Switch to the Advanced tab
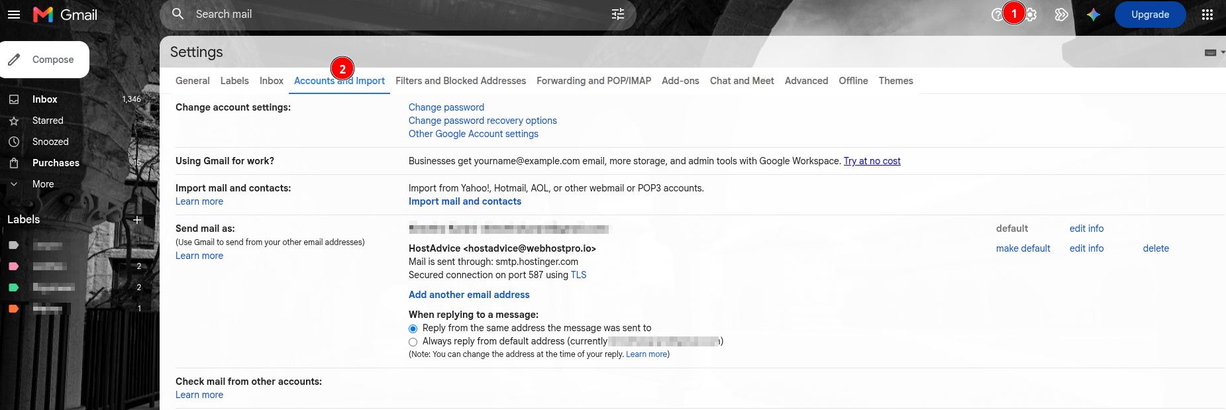The image size is (1226, 410). [x=807, y=81]
